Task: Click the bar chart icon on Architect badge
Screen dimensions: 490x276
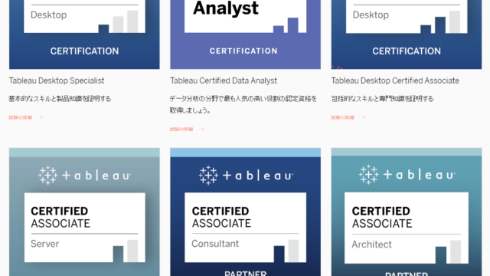Action: point(448,252)
